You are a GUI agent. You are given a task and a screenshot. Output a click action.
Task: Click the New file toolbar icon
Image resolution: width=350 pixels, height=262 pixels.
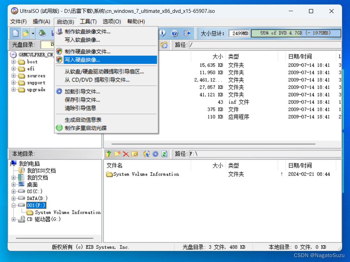coord(16,33)
